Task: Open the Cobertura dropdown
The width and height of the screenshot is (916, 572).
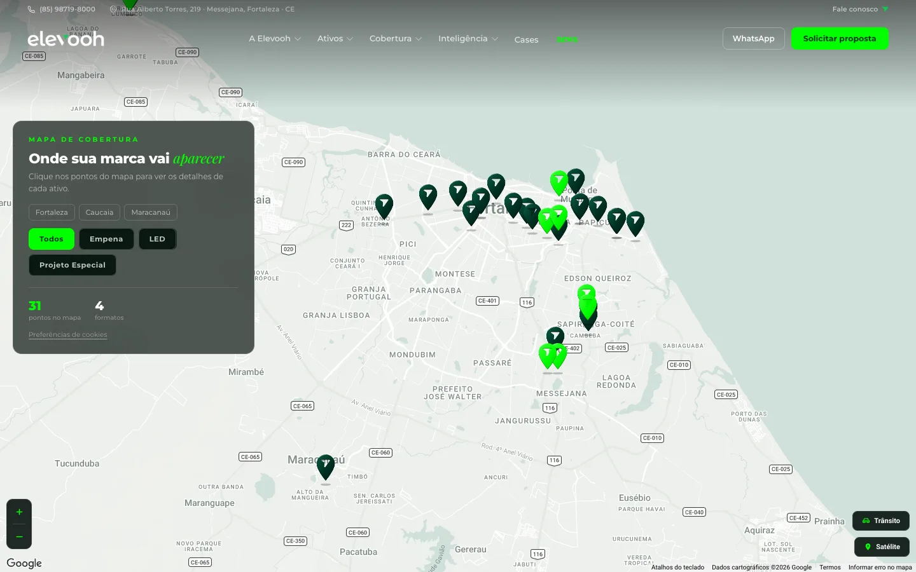Action: [396, 39]
